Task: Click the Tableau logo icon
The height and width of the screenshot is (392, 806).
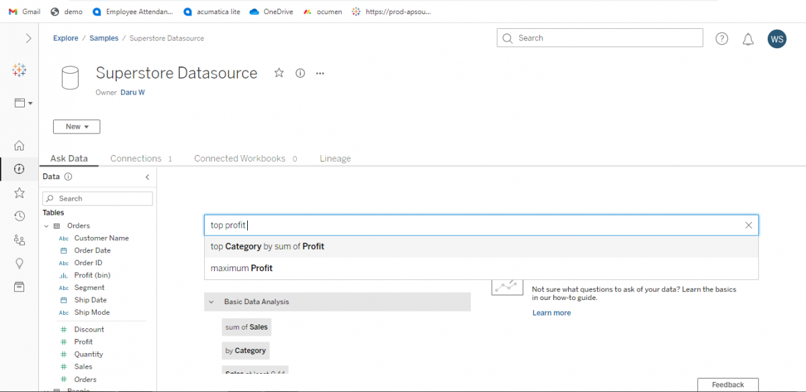Action: pyautogui.click(x=19, y=70)
